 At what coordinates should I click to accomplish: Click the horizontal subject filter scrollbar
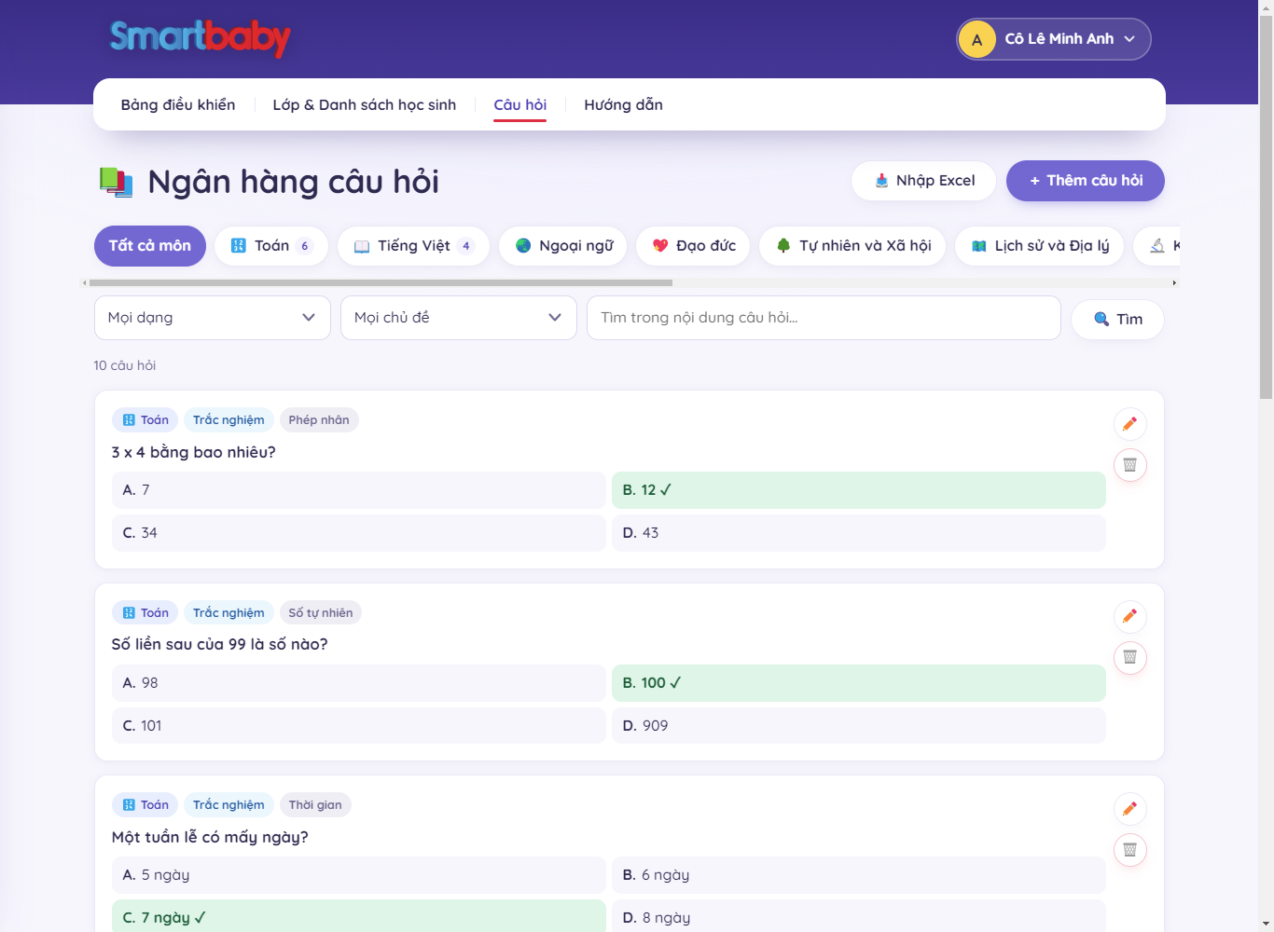coord(381,282)
